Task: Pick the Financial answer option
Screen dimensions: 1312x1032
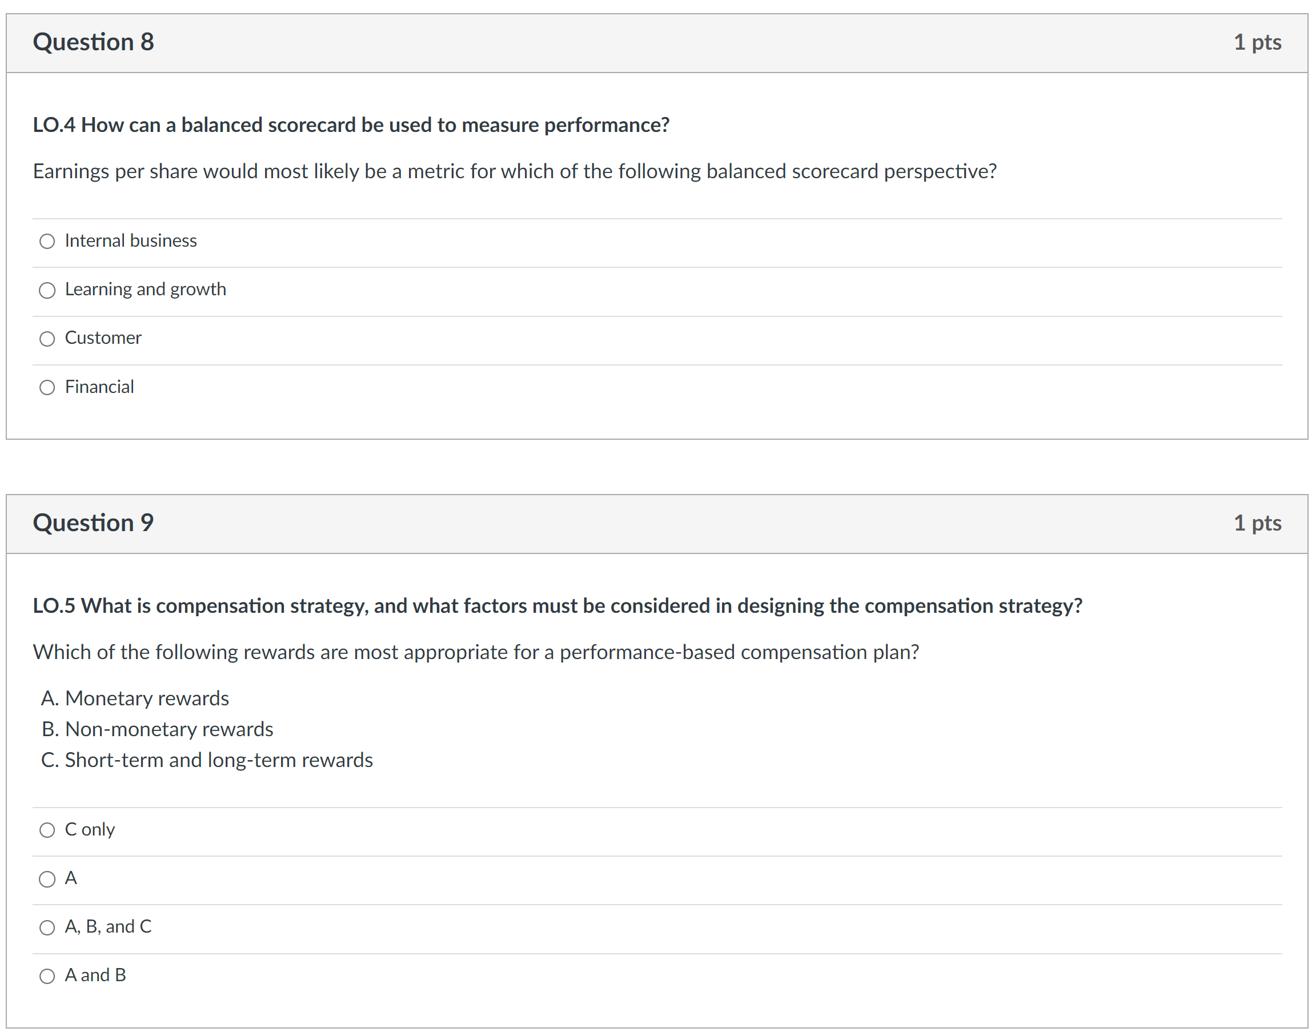Action: coord(47,388)
